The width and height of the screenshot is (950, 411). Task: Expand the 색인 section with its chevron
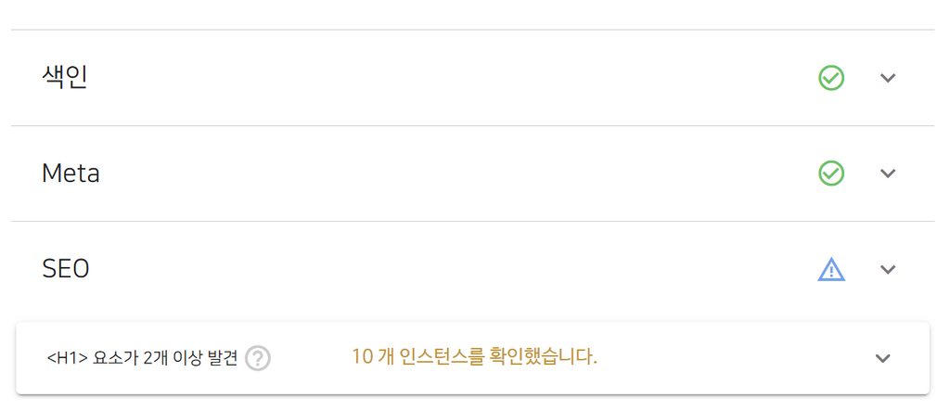888,78
